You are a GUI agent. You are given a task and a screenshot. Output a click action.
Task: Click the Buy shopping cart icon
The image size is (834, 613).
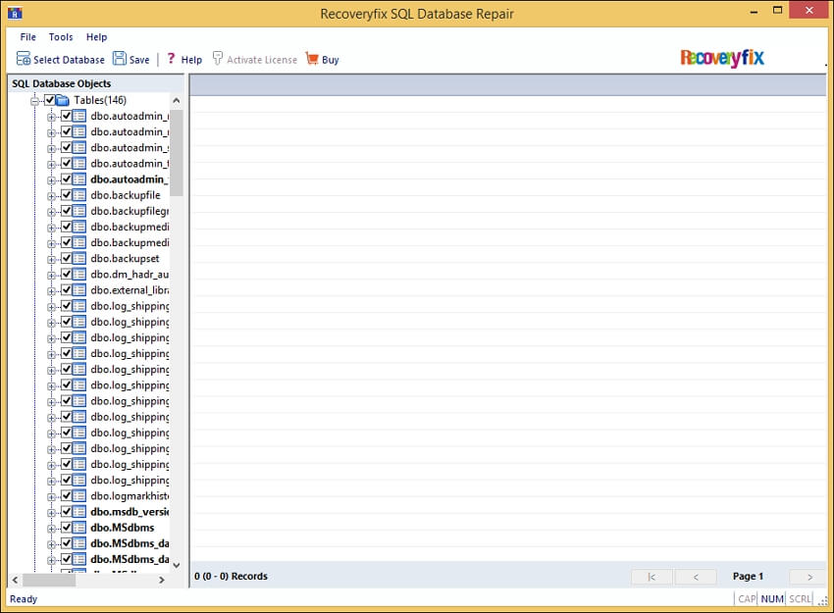(x=312, y=59)
